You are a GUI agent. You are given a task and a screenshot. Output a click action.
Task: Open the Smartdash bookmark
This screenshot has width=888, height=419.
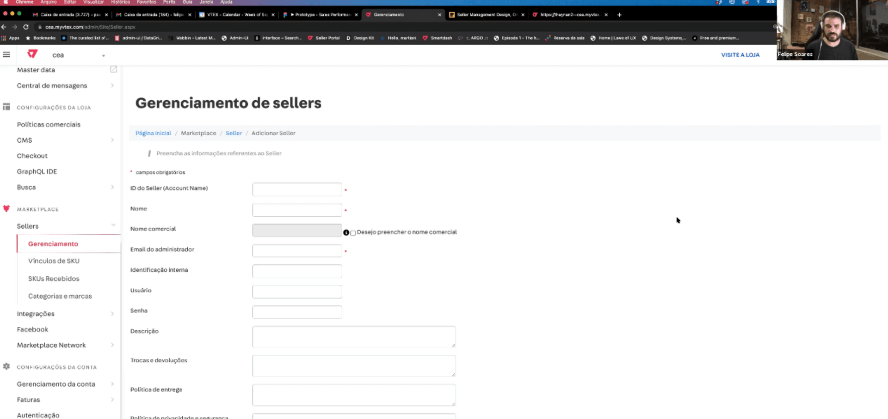click(x=438, y=38)
